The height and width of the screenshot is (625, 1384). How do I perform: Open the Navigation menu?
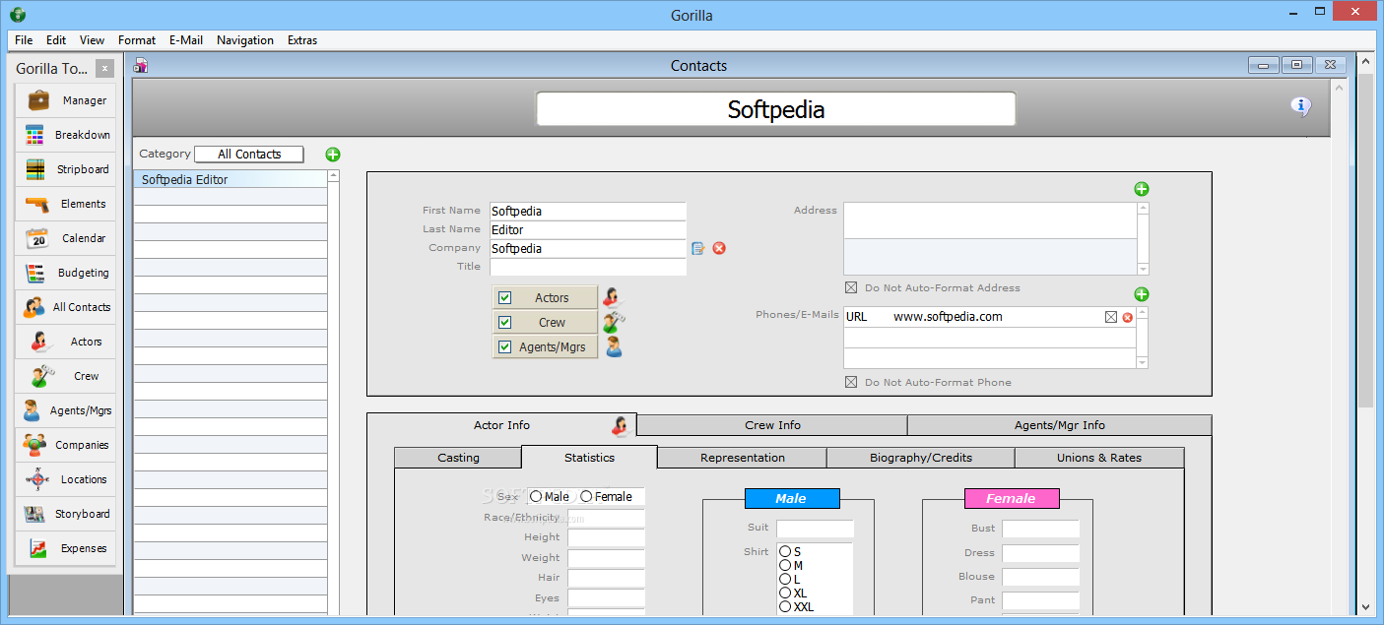tap(245, 40)
